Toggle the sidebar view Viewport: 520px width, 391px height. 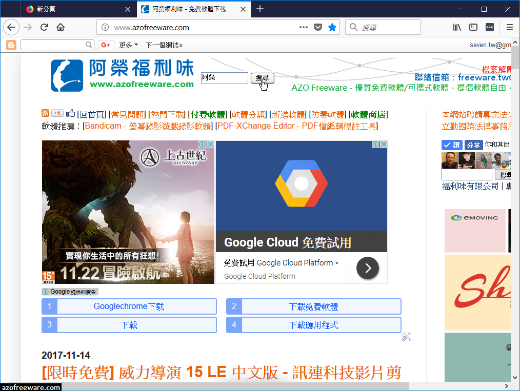click(473, 27)
